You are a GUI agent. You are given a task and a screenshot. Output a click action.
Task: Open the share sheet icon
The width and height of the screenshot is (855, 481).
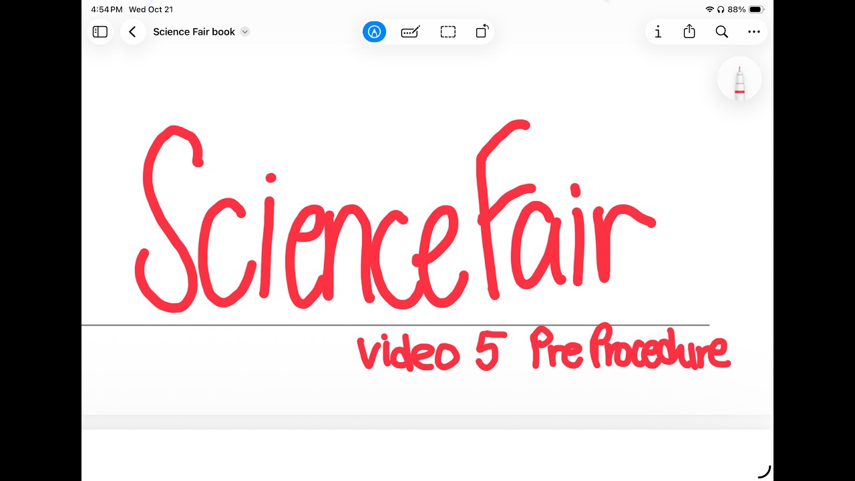689,31
